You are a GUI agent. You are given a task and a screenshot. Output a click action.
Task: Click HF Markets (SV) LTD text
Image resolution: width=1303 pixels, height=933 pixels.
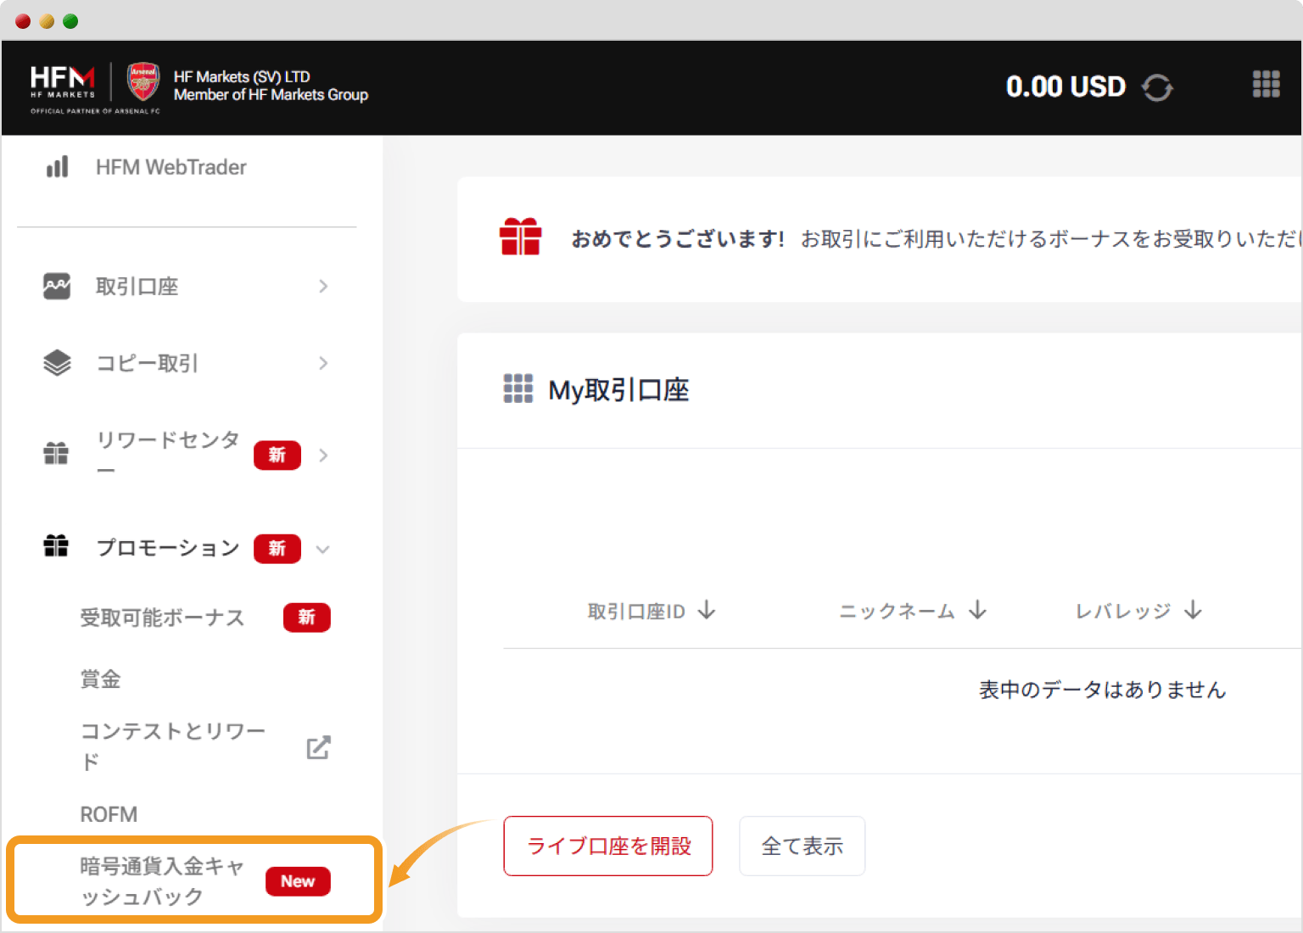(242, 76)
